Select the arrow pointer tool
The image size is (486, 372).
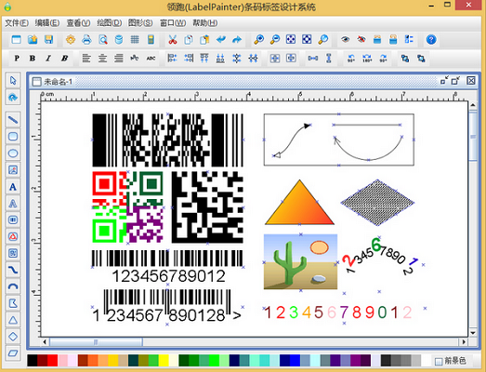coord(13,81)
